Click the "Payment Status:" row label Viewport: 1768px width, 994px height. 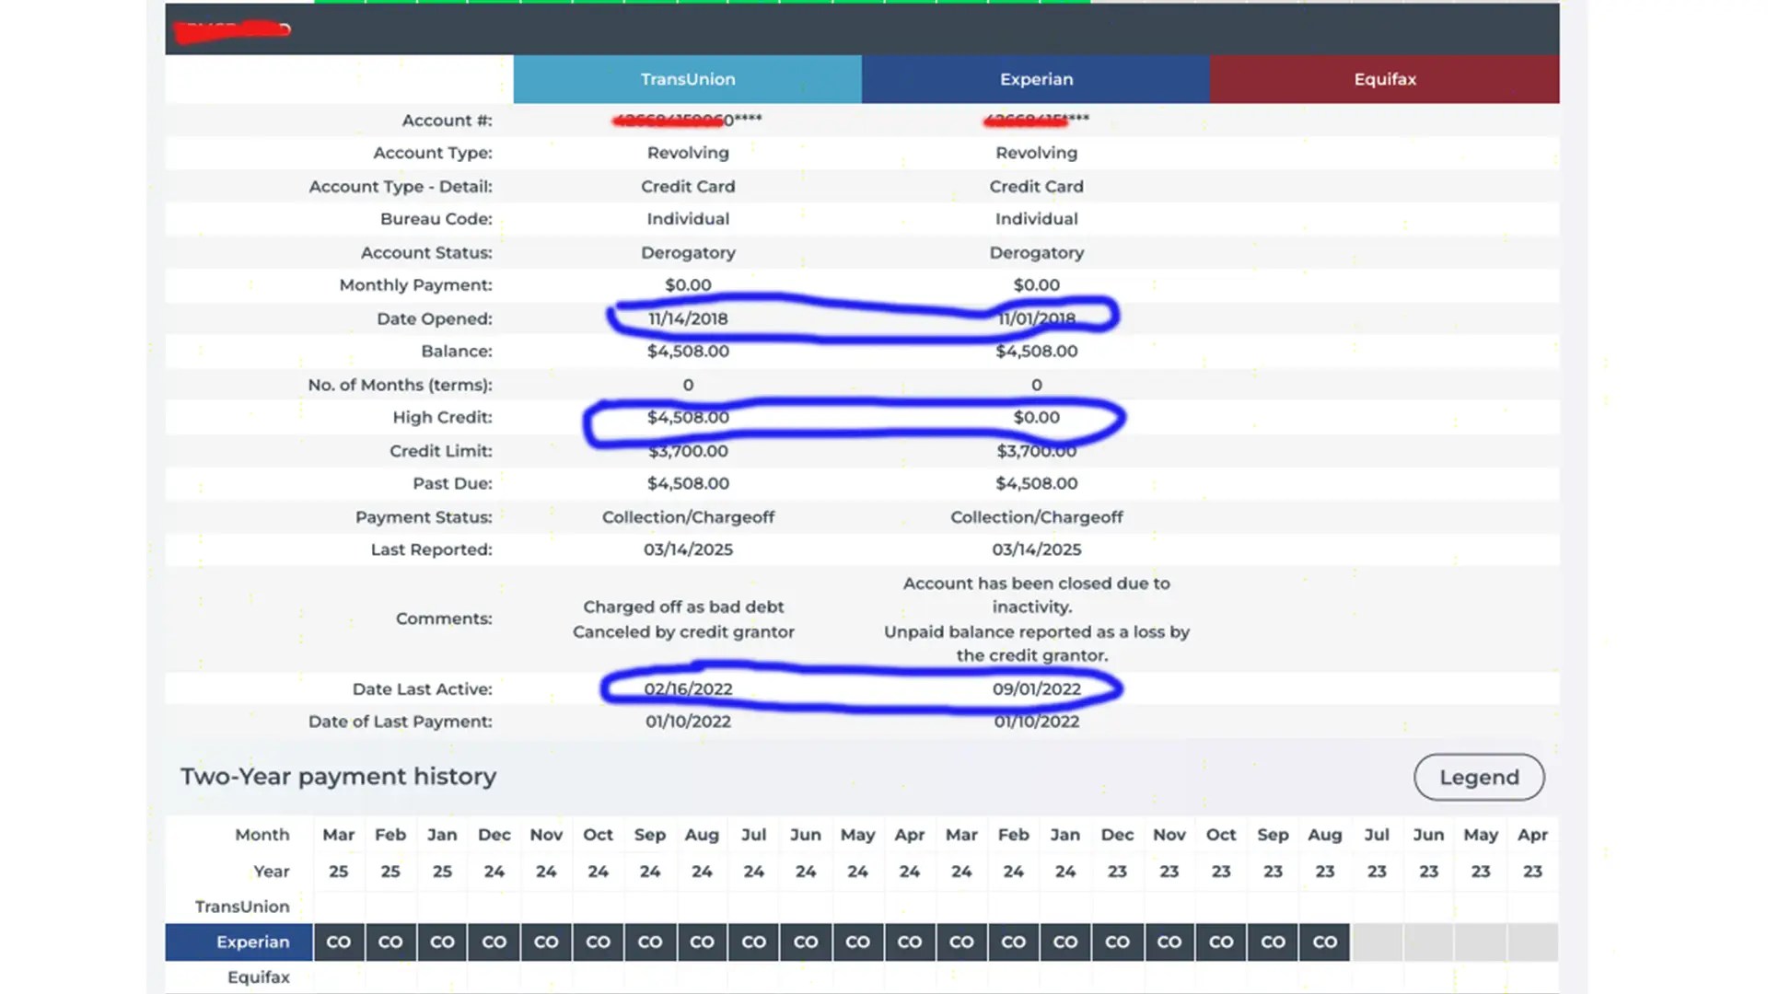[424, 517]
